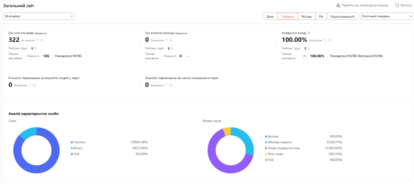The image size is (414, 184).
Task: Click the Жінка legend label
Action: click(78, 148)
